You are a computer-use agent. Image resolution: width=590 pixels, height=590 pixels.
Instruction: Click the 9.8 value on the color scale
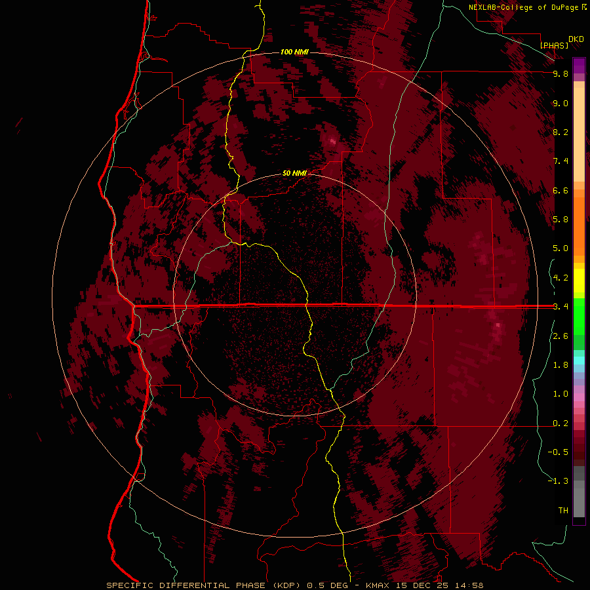560,73
